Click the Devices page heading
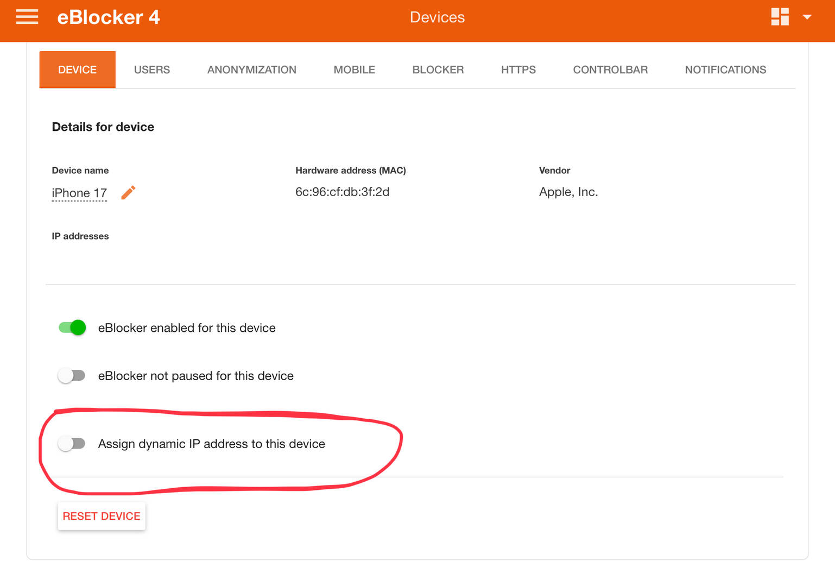Screen dimensions: 835x586 (x=437, y=17)
